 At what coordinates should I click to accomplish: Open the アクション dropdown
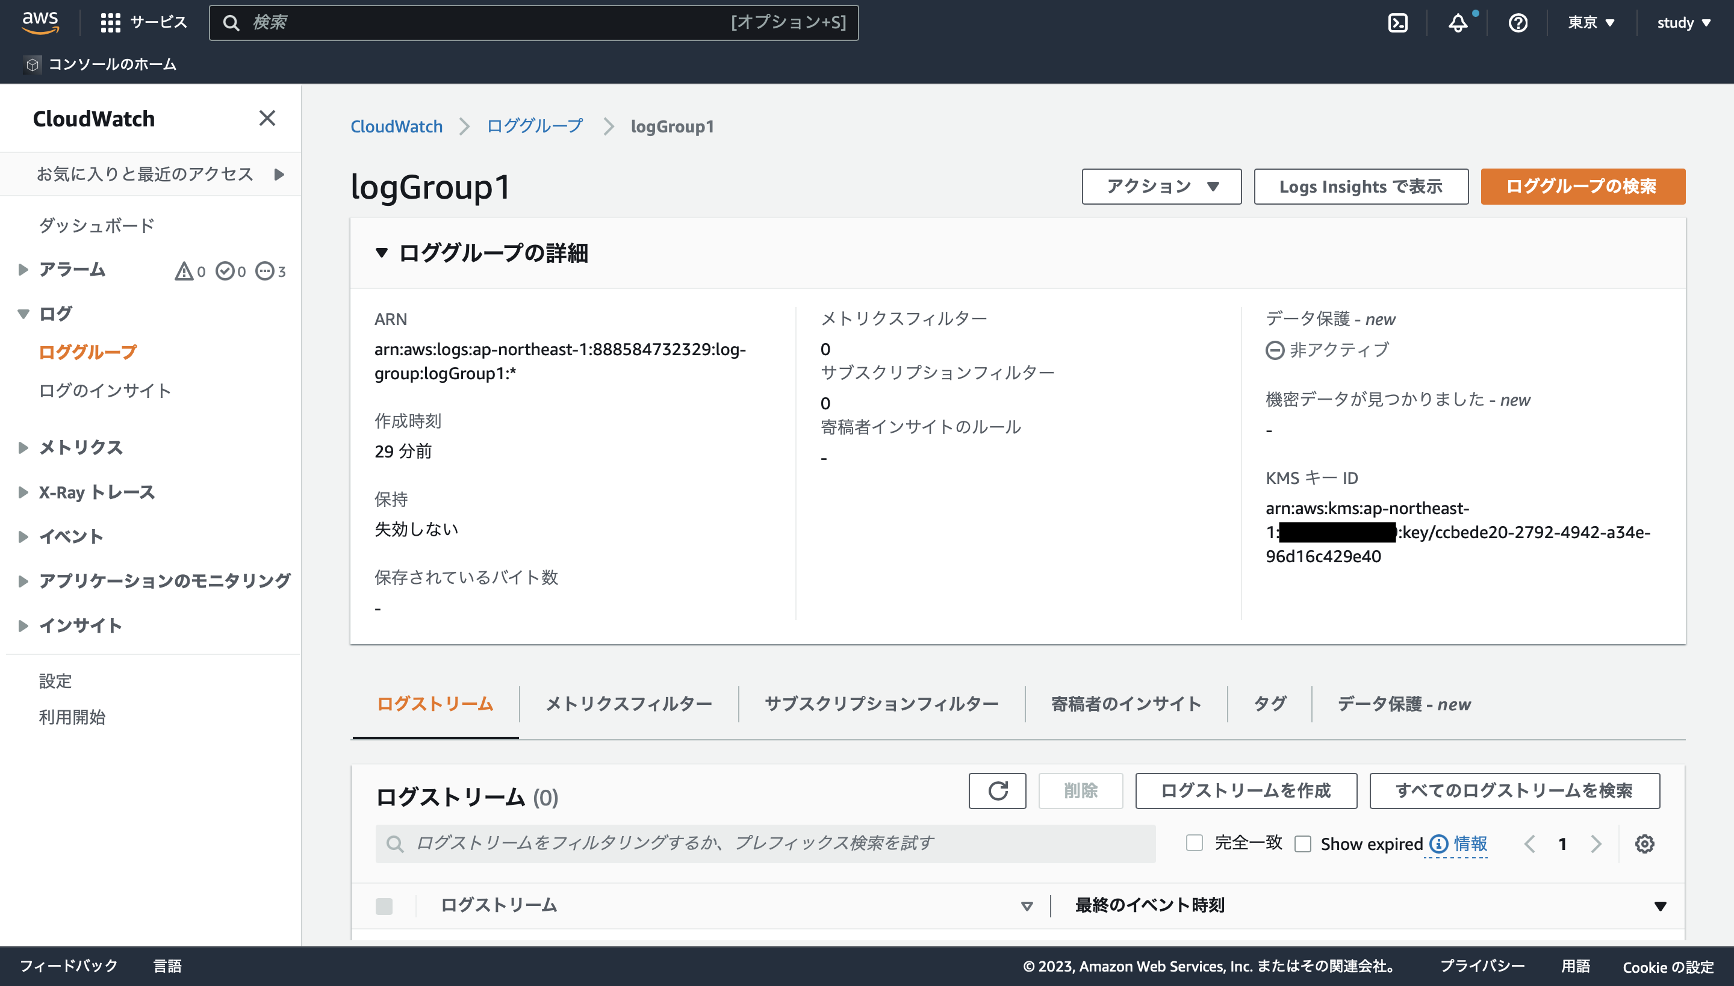(1161, 186)
